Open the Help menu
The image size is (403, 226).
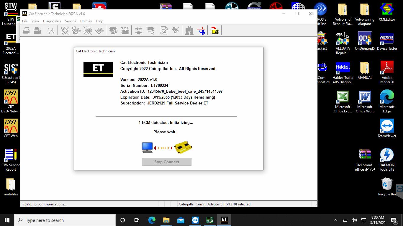[99, 21]
